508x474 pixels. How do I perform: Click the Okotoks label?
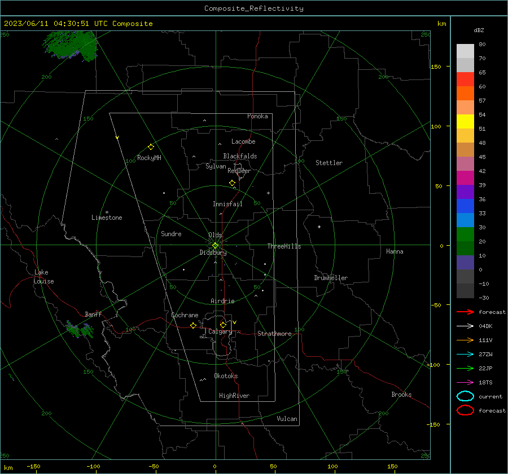pyautogui.click(x=226, y=375)
